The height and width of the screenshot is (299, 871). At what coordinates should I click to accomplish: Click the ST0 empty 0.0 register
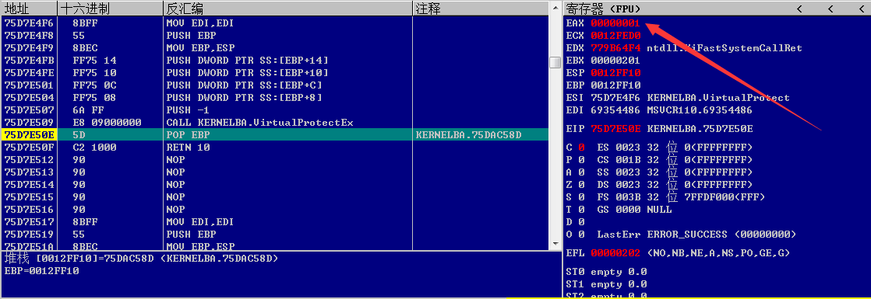coord(606,271)
